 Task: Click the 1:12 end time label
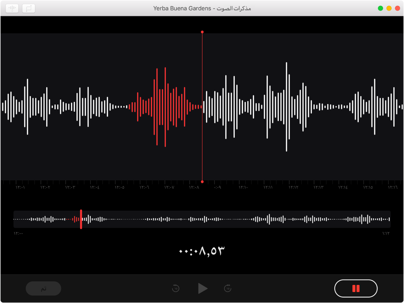click(x=386, y=233)
